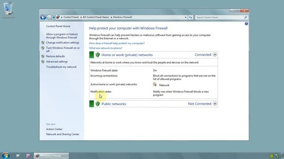
Task: Open Turn Windows Firewall on or off
Action: (x=63, y=49)
